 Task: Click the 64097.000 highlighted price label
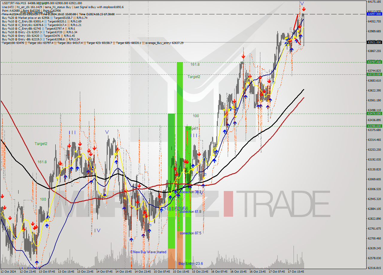click(x=374, y=14)
